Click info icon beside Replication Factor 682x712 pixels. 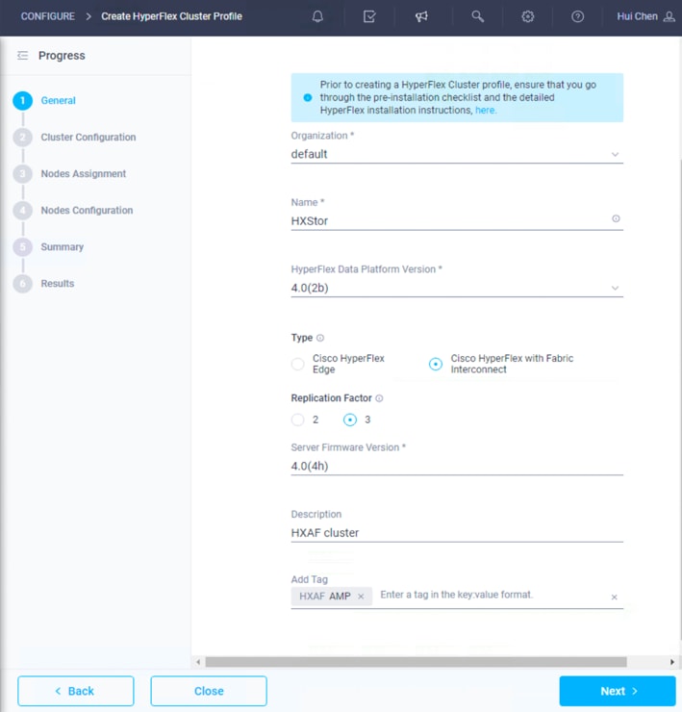379,398
